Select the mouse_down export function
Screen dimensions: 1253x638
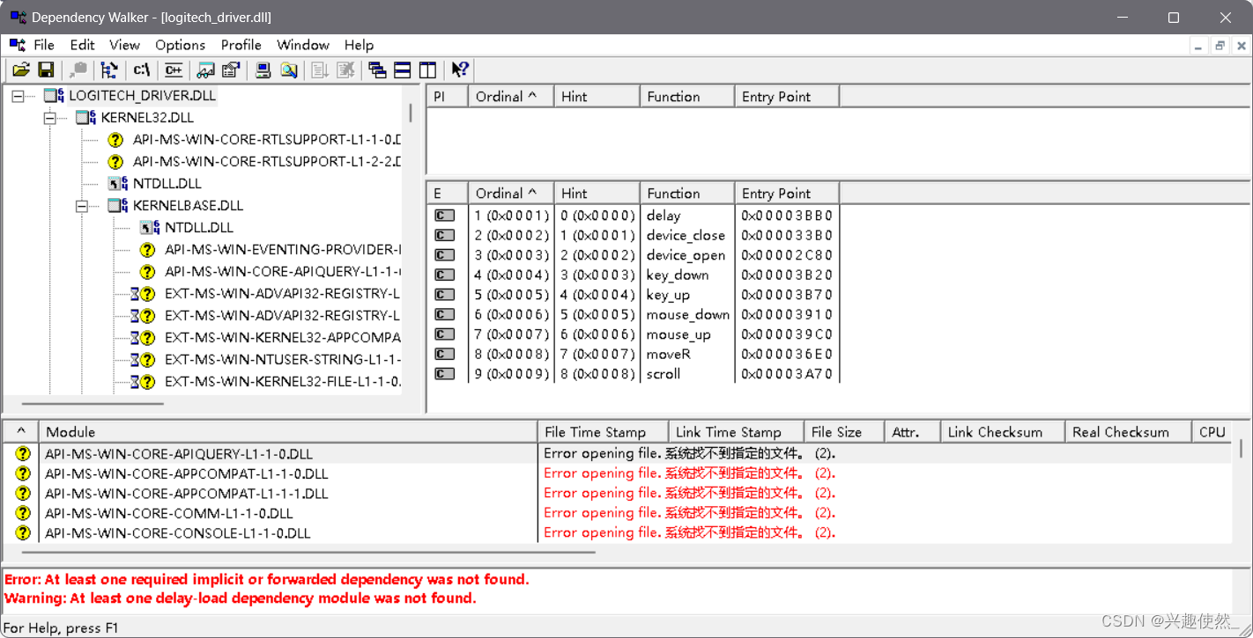(633, 314)
